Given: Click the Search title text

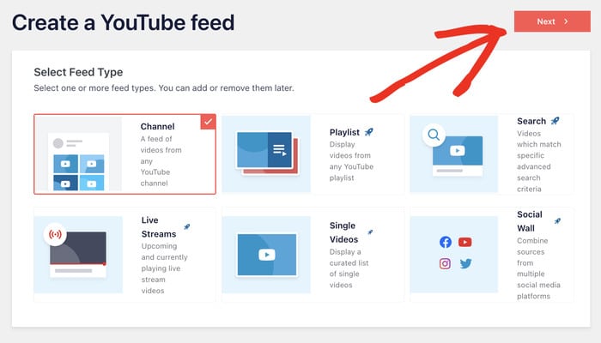Looking at the screenshot, I should pyautogui.click(x=531, y=121).
